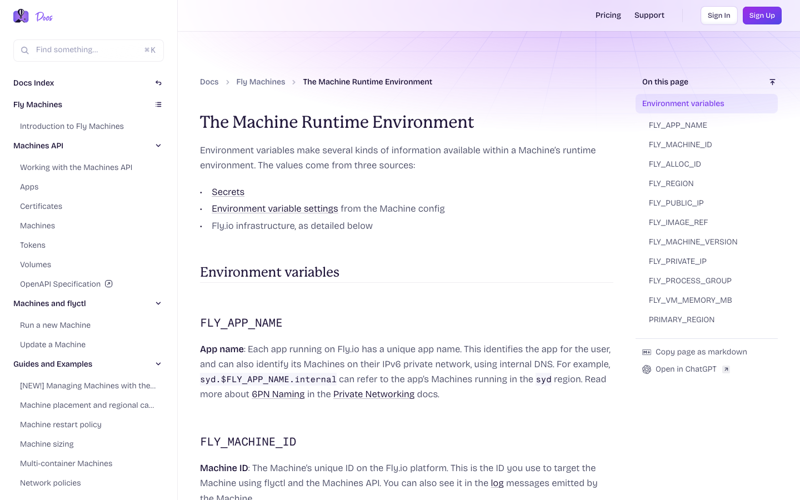
Task: Open Managing Machines with the... guide
Action: 88,386
